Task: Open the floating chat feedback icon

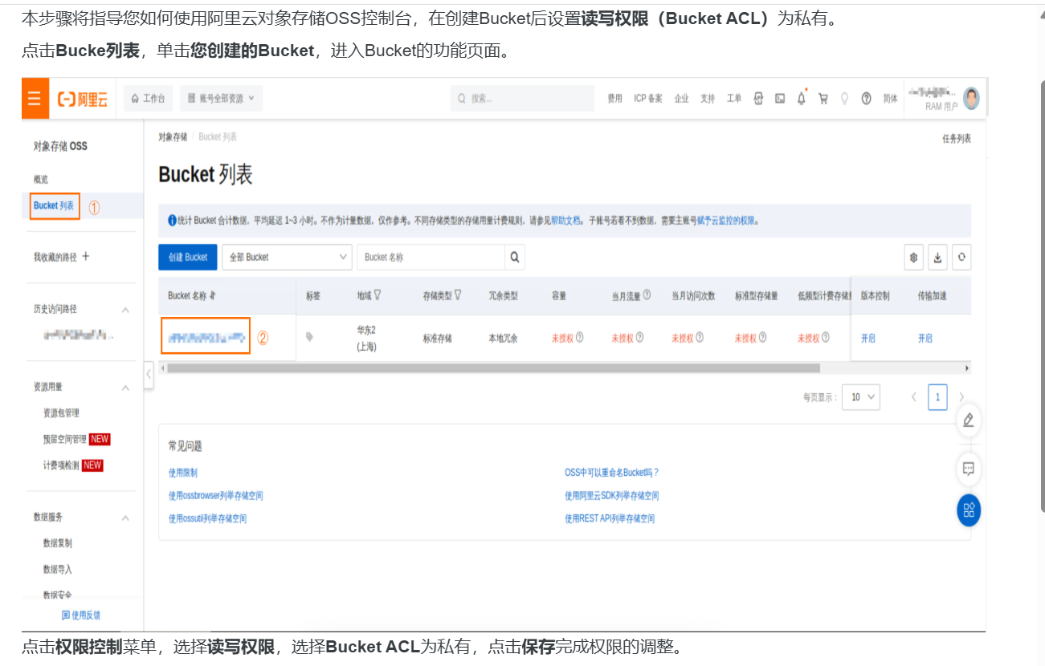Action: [x=969, y=469]
